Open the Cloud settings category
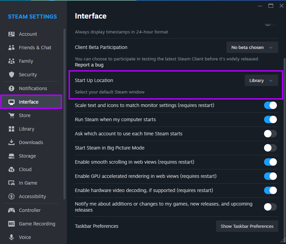The image size is (286, 244). point(31,169)
